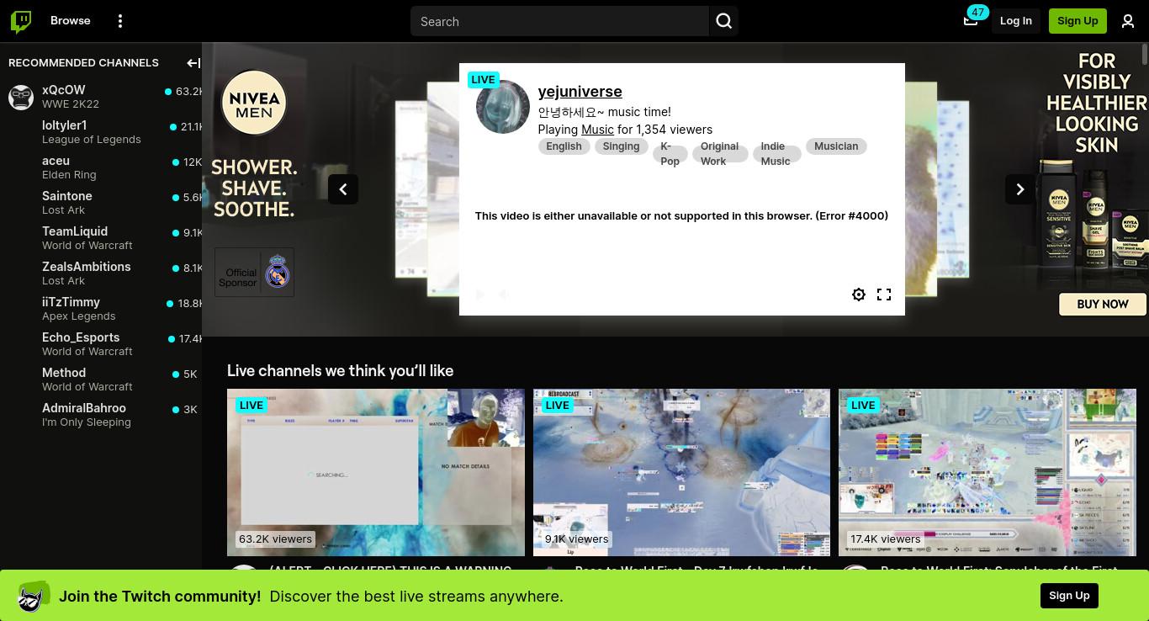Select the Original Work tag
Image resolution: width=1149 pixels, height=621 pixels.
pos(720,153)
